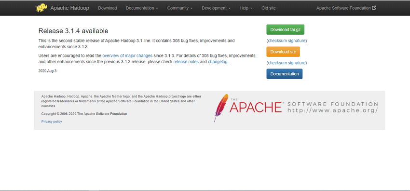Image resolution: width=410 pixels, height=191 pixels.
Task: Expand the Development dropdown menu
Action: tap(216, 8)
